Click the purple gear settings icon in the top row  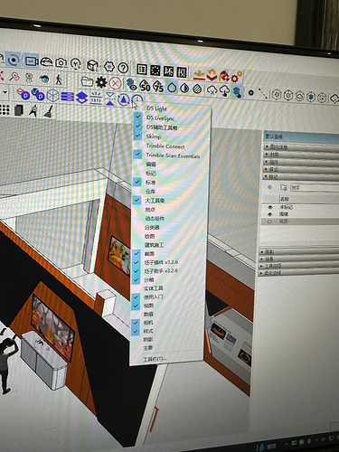pyautogui.click(x=109, y=66)
